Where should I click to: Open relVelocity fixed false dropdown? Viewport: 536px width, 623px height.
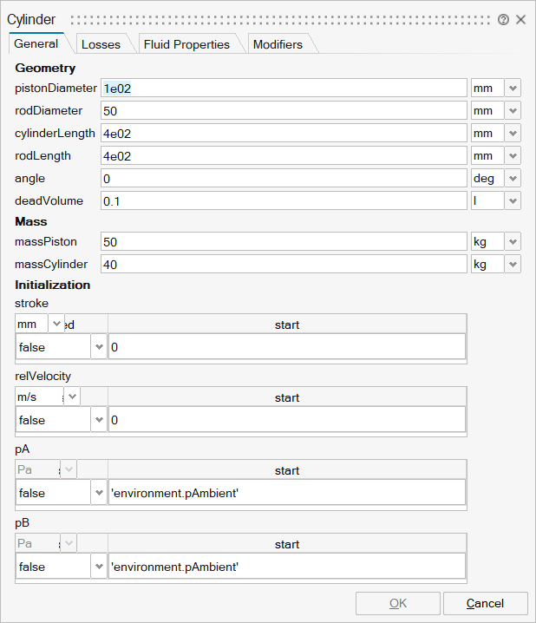tap(98, 420)
